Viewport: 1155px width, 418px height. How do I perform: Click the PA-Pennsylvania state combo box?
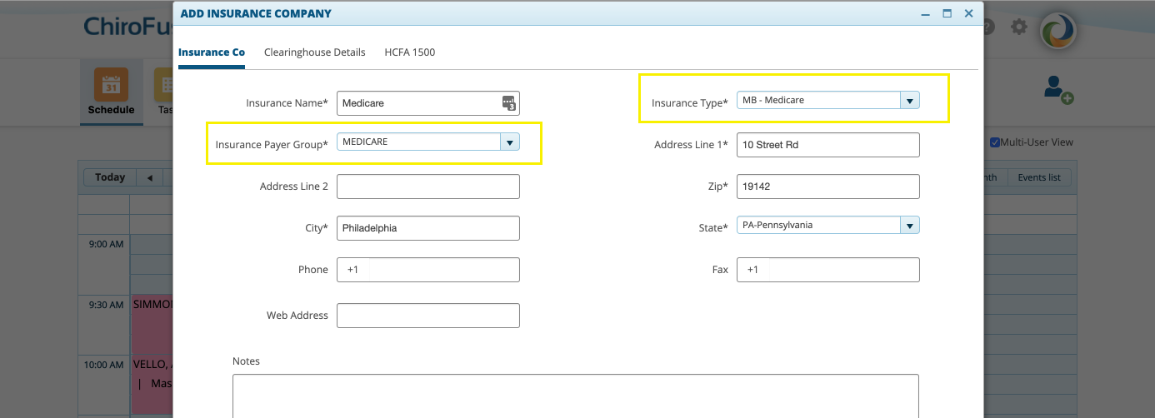[x=828, y=225]
